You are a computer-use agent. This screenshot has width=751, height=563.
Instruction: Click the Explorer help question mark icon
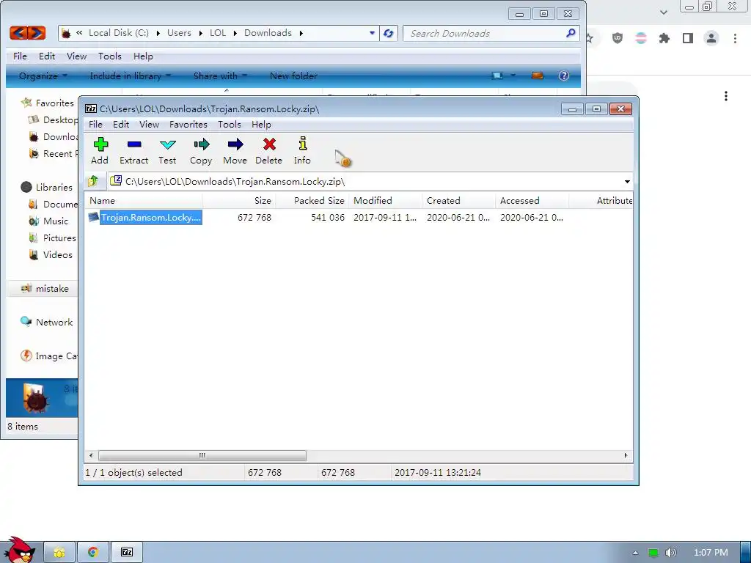click(x=564, y=76)
